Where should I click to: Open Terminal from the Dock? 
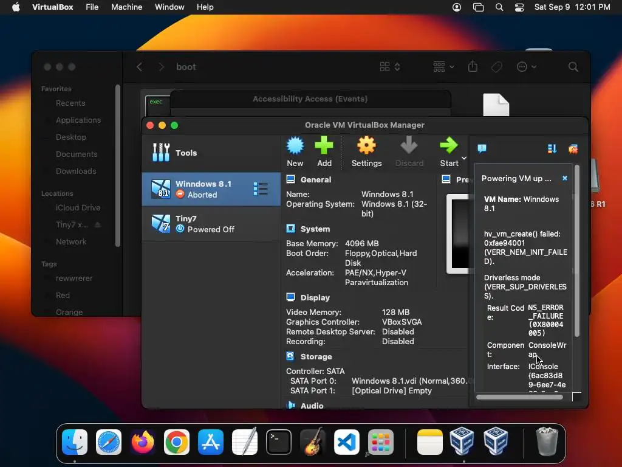click(278, 441)
